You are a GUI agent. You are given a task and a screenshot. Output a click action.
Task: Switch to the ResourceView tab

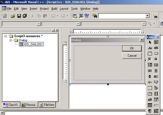29,105
